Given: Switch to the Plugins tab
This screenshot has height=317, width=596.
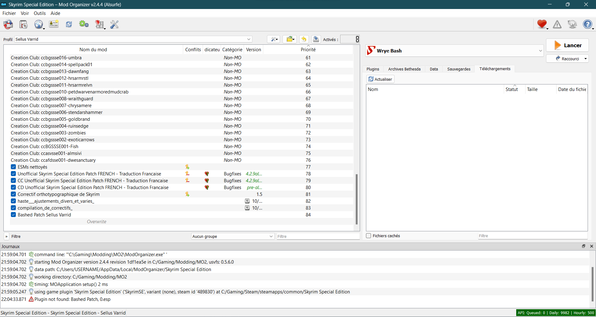Looking at the screenshot, I should click(x=373, y=69).
